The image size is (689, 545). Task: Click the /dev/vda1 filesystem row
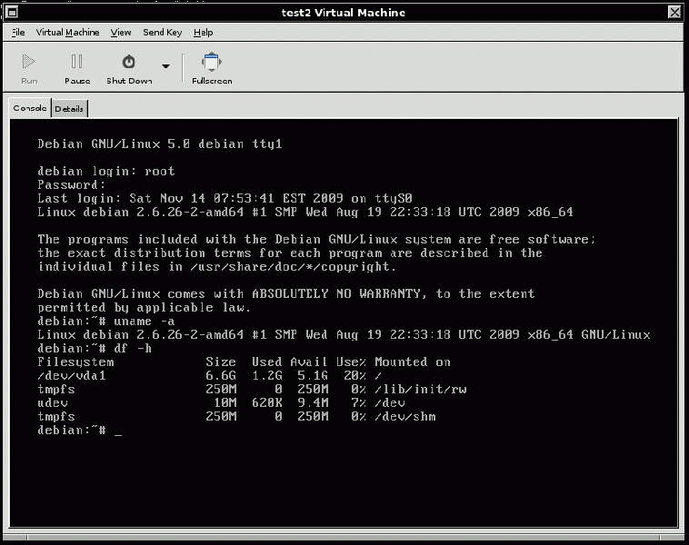pos(210,376)
